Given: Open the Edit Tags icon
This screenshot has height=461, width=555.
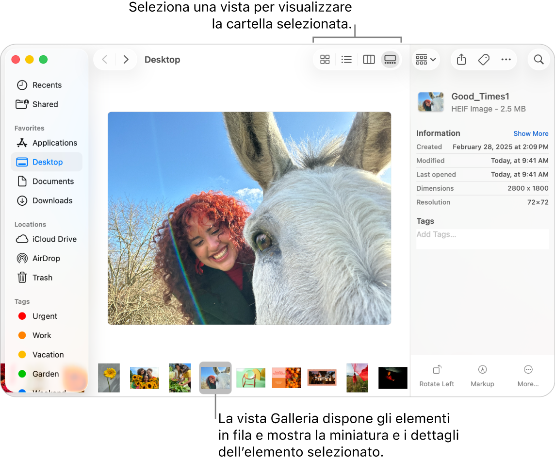Looking at the screenshot, I should [484, 60].
